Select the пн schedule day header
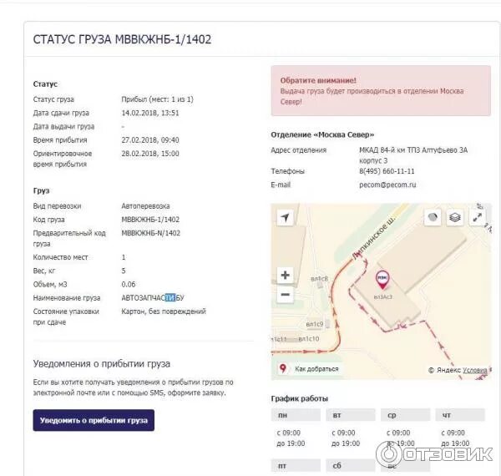This screenshot has height=476, width=501. pyautogui.click(x=296, y=415)
